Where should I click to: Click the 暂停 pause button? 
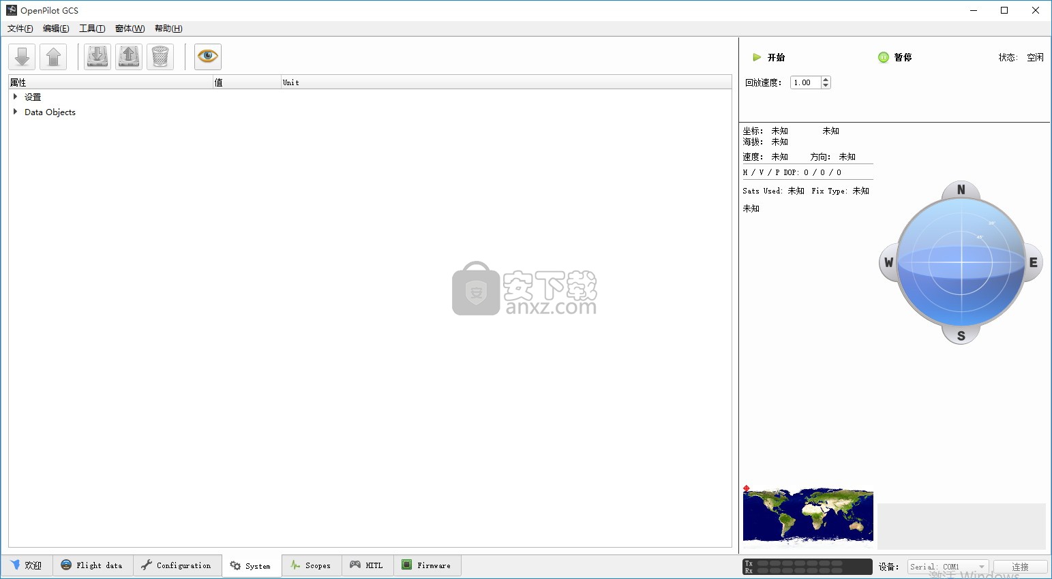895,57
